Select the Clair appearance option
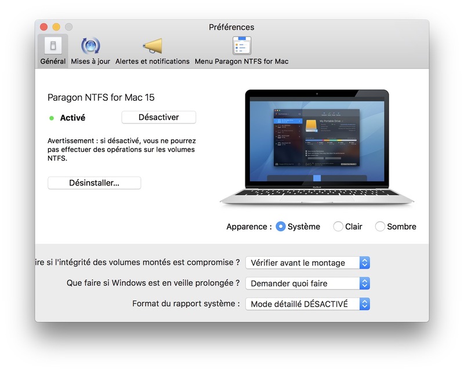464x372 pixels. pos(338,227)
